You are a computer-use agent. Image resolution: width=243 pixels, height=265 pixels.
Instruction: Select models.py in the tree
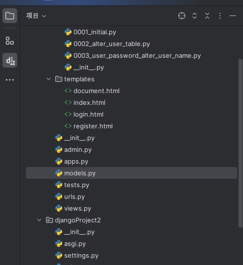click(x=131, y=173)
